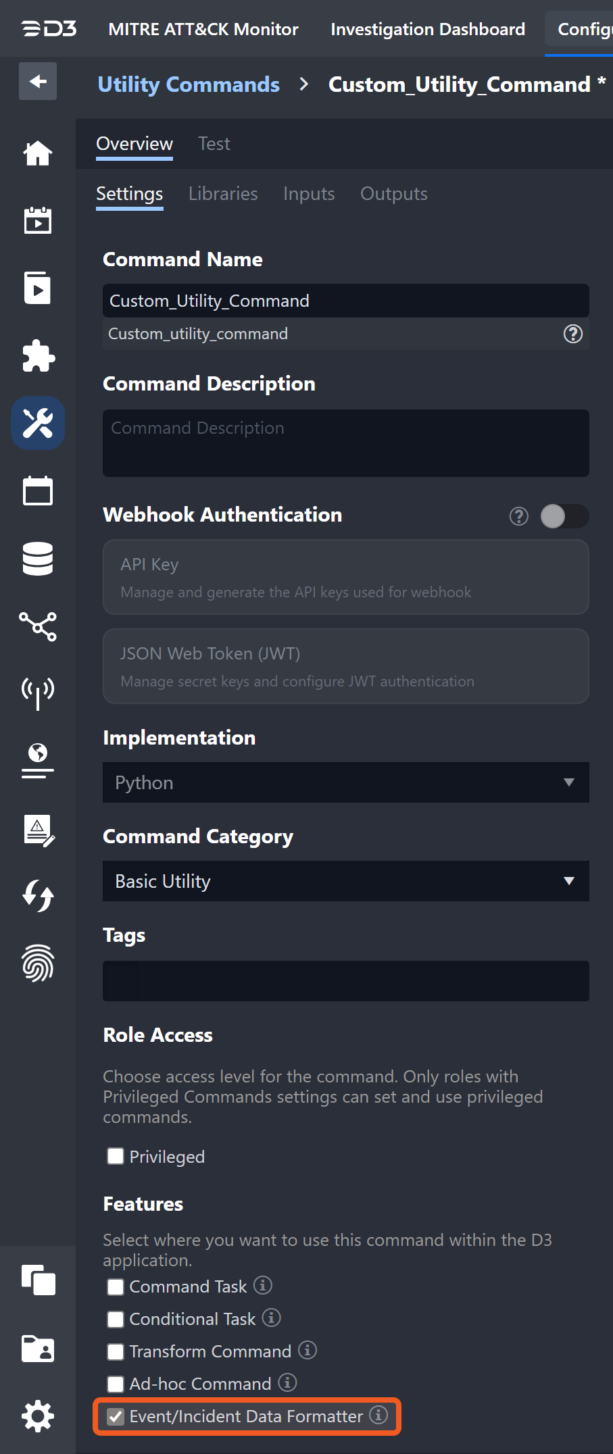613x1454 pixels.
Task: Expand the Implementation Python dropdown
Action: [345, 782]
